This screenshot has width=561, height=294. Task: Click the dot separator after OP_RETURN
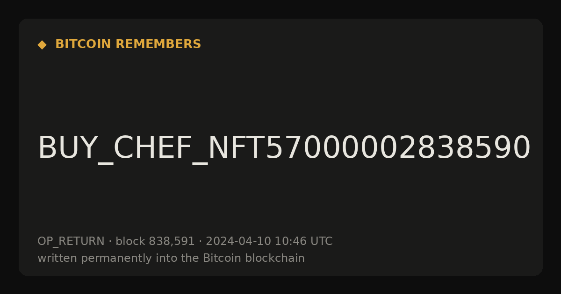tap(110, 242)
